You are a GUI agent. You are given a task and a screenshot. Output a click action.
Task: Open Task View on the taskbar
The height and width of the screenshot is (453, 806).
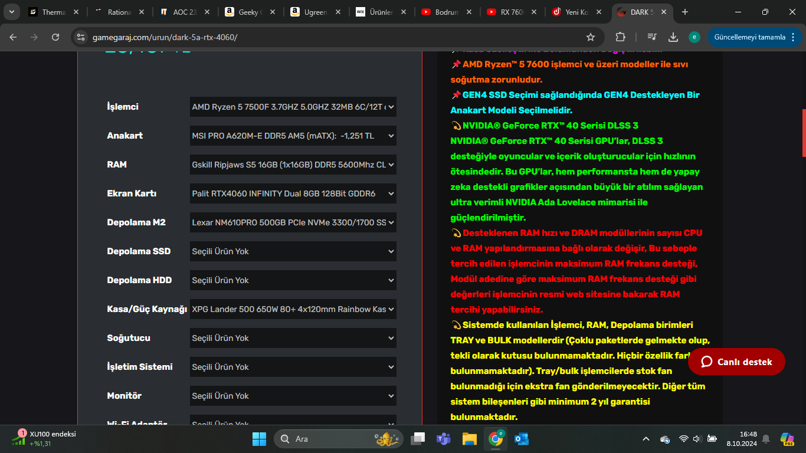[418, 439]
